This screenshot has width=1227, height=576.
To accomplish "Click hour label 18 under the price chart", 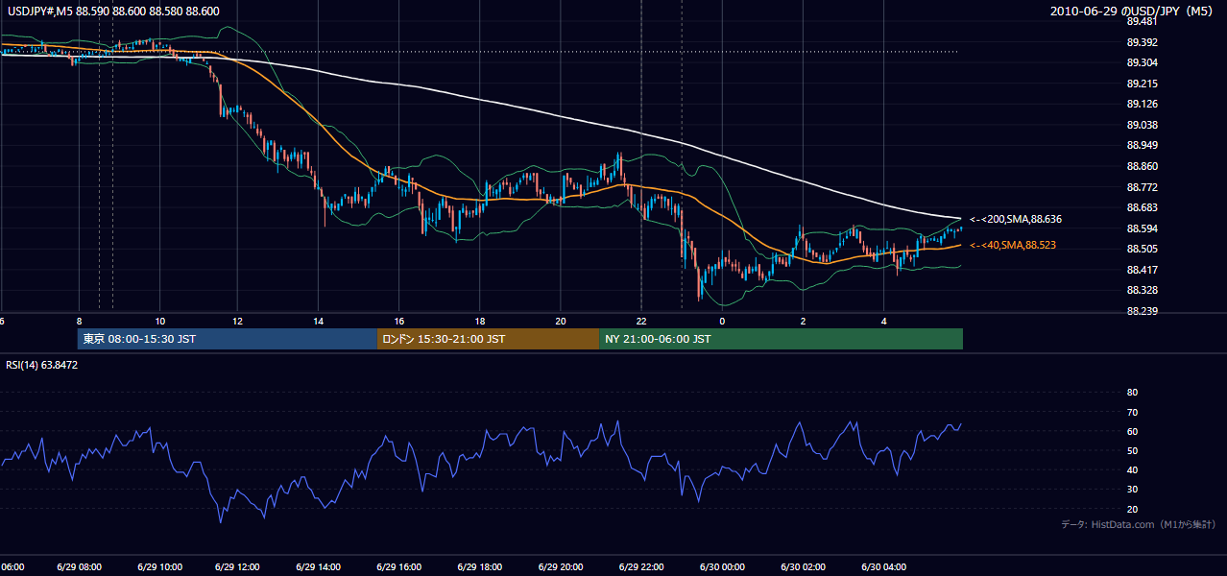I will pyautogui.click(x=479, y=321).
